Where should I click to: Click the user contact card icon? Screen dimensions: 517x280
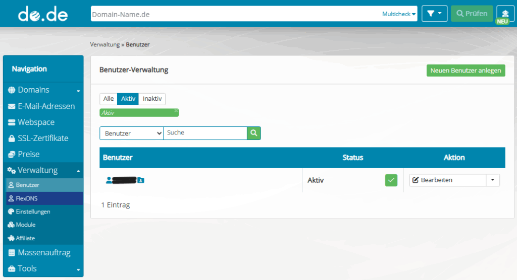pos(141,180)
